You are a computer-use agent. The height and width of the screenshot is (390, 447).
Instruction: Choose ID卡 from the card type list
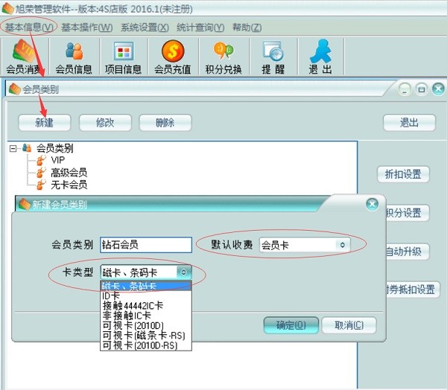112,295
